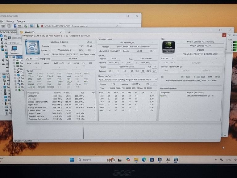The image size is (237, 178).
Task: Open the CPU #0 selector dropdown
Action: point(31,58)
